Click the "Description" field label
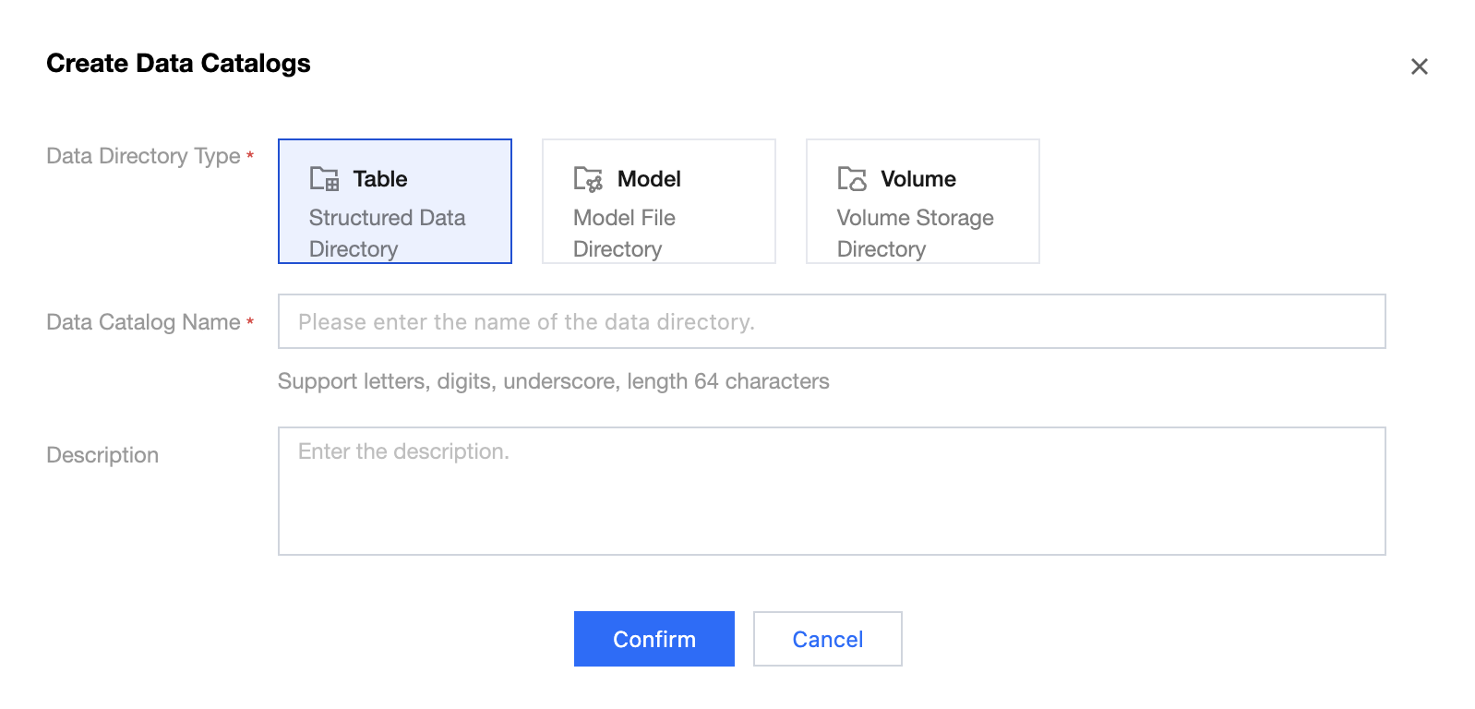 (x=102, y=455)
